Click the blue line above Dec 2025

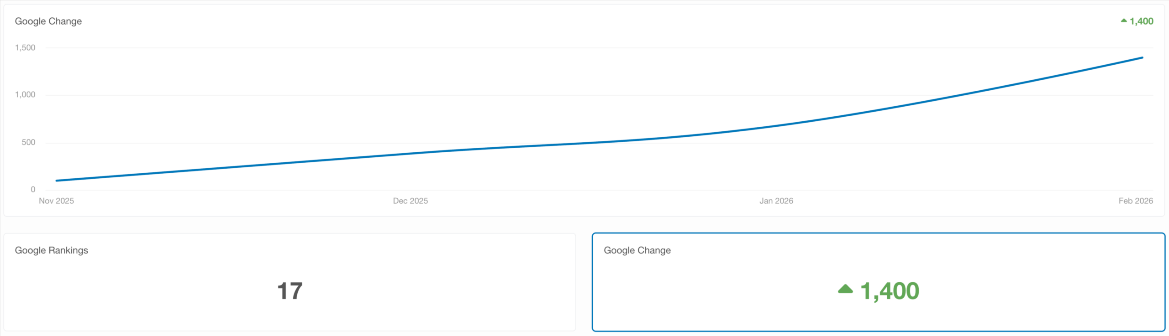[411, 154]
